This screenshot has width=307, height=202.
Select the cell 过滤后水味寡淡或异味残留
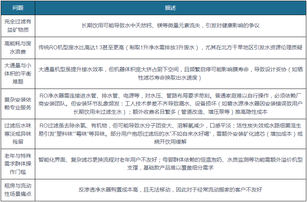[x=18, y=134]
